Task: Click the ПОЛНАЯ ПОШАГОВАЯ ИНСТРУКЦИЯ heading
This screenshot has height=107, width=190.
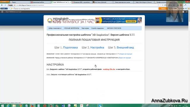Action: (94, 40)
